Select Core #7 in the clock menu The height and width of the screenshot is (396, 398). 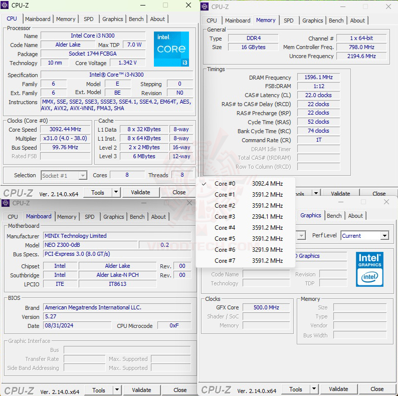246,261
